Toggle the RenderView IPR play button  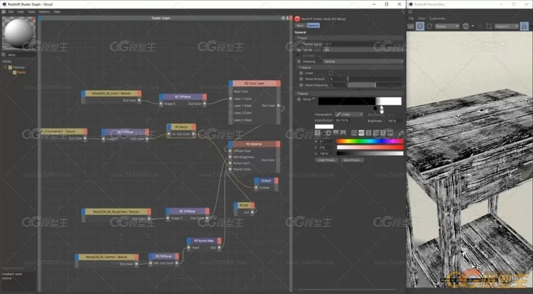pos(420,26)
